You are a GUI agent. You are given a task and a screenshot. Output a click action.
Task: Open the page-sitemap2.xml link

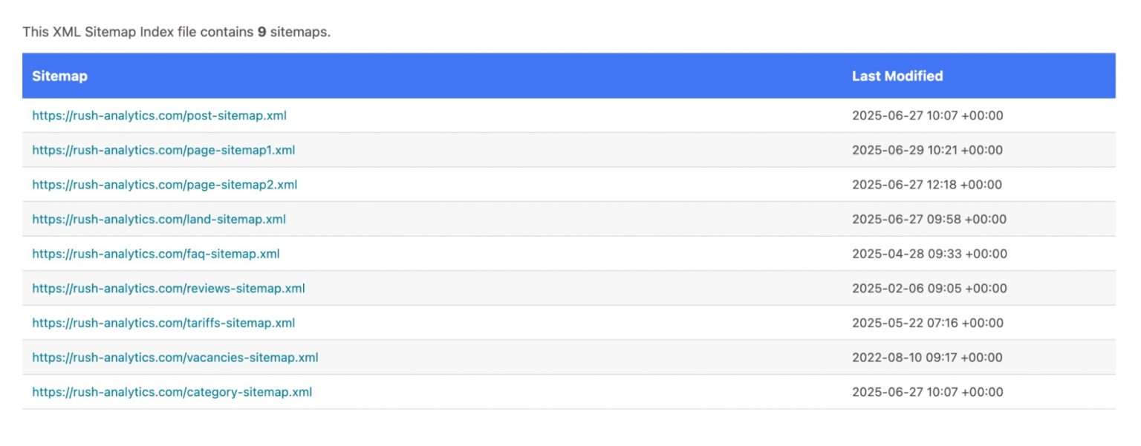164,185
